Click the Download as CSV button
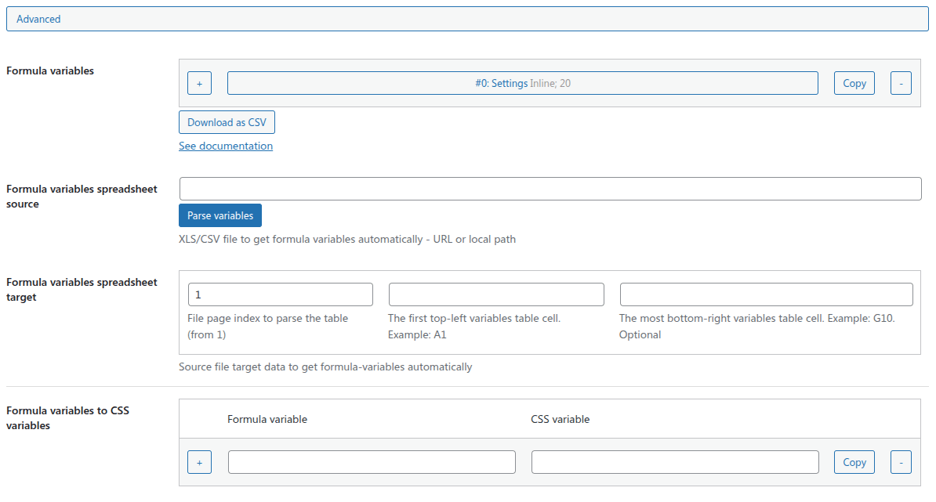The height and width of the screenshot is (502, 936). pos(227,122)
